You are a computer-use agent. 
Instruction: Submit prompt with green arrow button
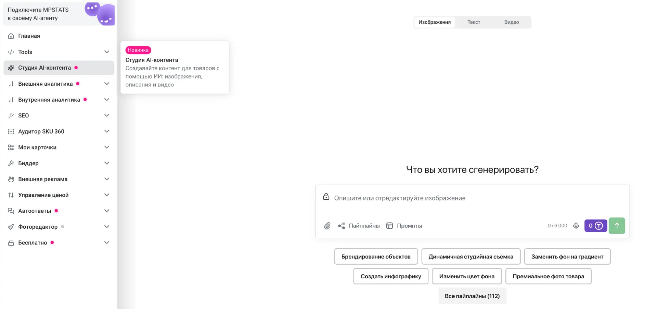[x=617, y=226]
